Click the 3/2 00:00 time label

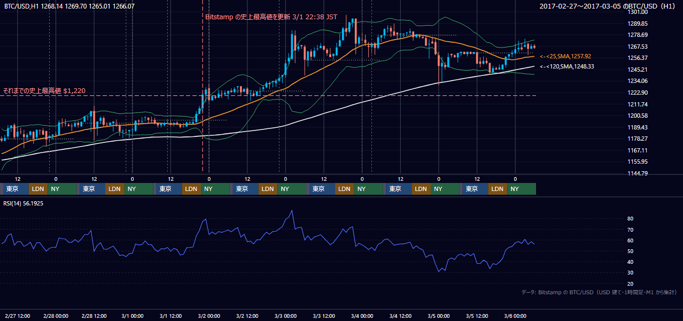[x=209, y=316]
